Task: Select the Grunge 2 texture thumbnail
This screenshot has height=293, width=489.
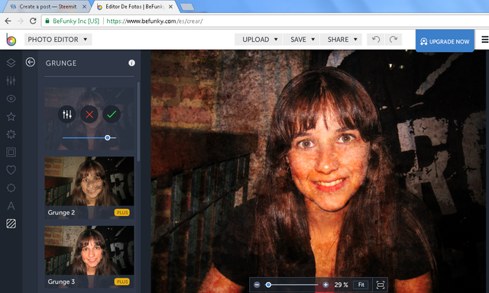Action: (x=89, y=188)
